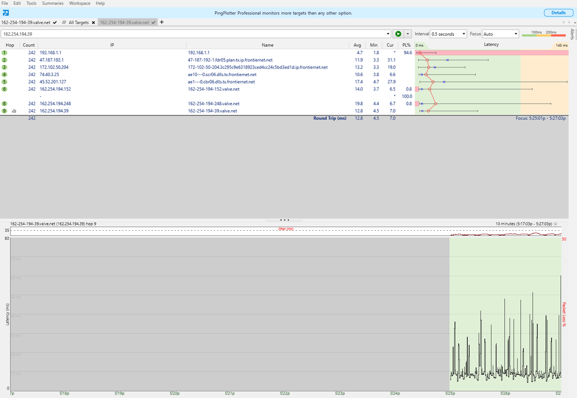577x398 pixels.
Task: Select the hop 2 circle icon
Action: coord(5,60)
